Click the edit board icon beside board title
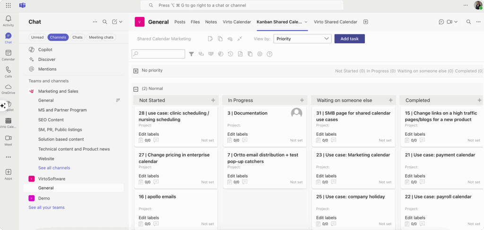 click(210, 39)
